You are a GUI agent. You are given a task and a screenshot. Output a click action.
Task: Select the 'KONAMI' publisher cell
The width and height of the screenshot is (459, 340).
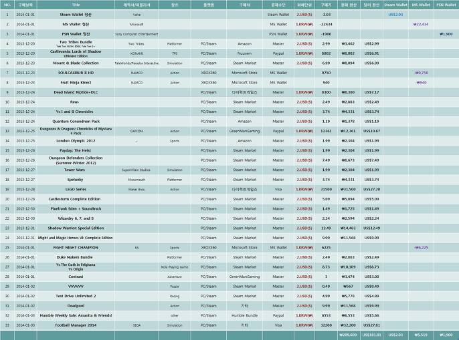136,53
